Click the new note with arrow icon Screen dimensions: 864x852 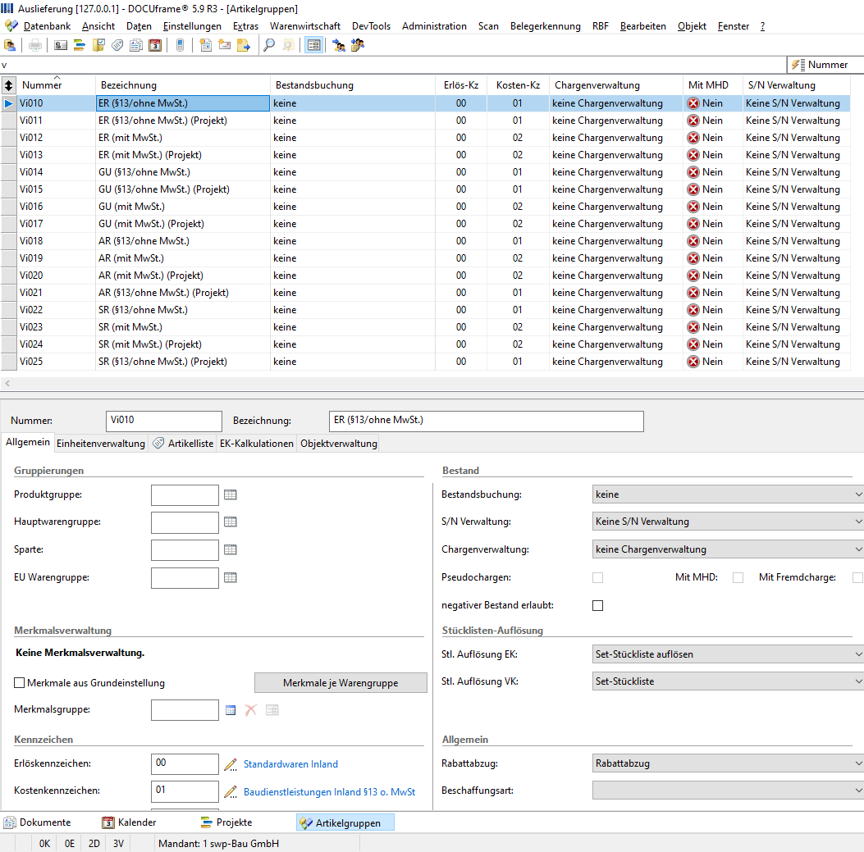click(244, 45)
